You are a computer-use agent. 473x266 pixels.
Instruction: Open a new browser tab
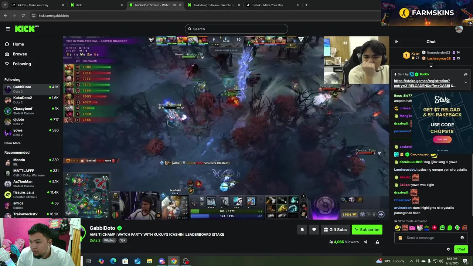coord(306,5)
